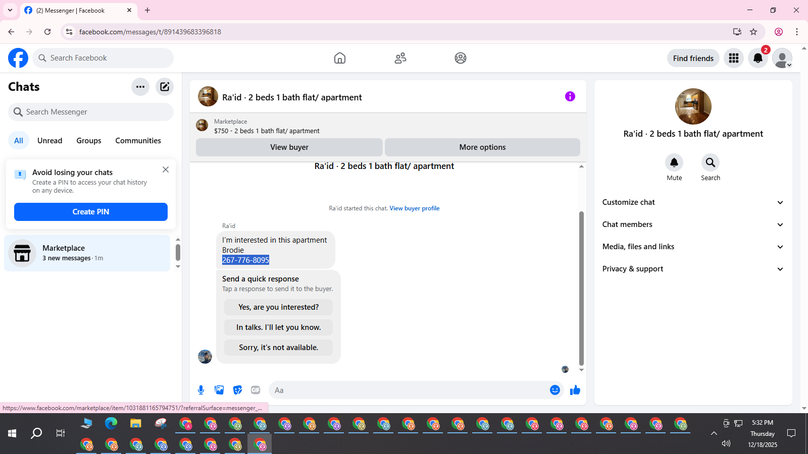Open the Chats options three-dot button
808x454 pixels.
click(x=140, y=87)
